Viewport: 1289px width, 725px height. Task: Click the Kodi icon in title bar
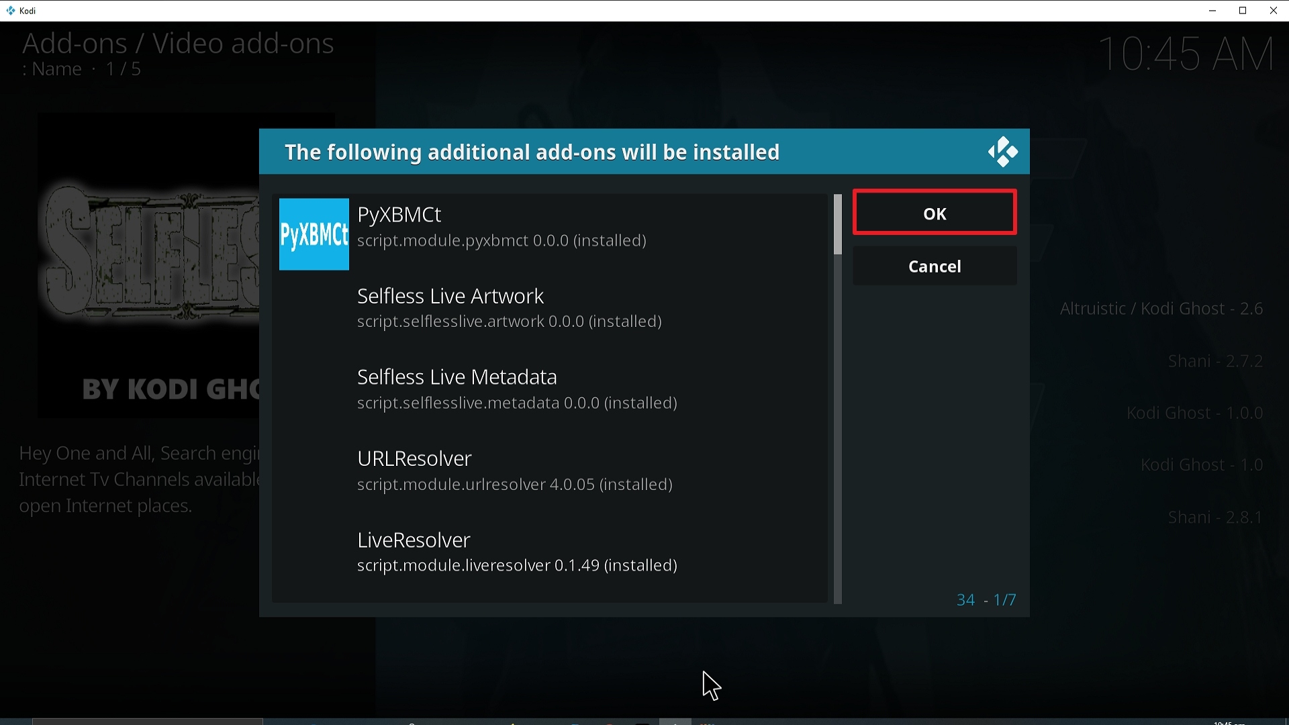[10, 11]
